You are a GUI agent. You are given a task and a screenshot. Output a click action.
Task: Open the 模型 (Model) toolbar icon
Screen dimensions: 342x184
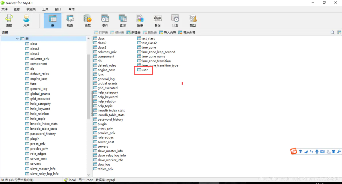point(193,21)
